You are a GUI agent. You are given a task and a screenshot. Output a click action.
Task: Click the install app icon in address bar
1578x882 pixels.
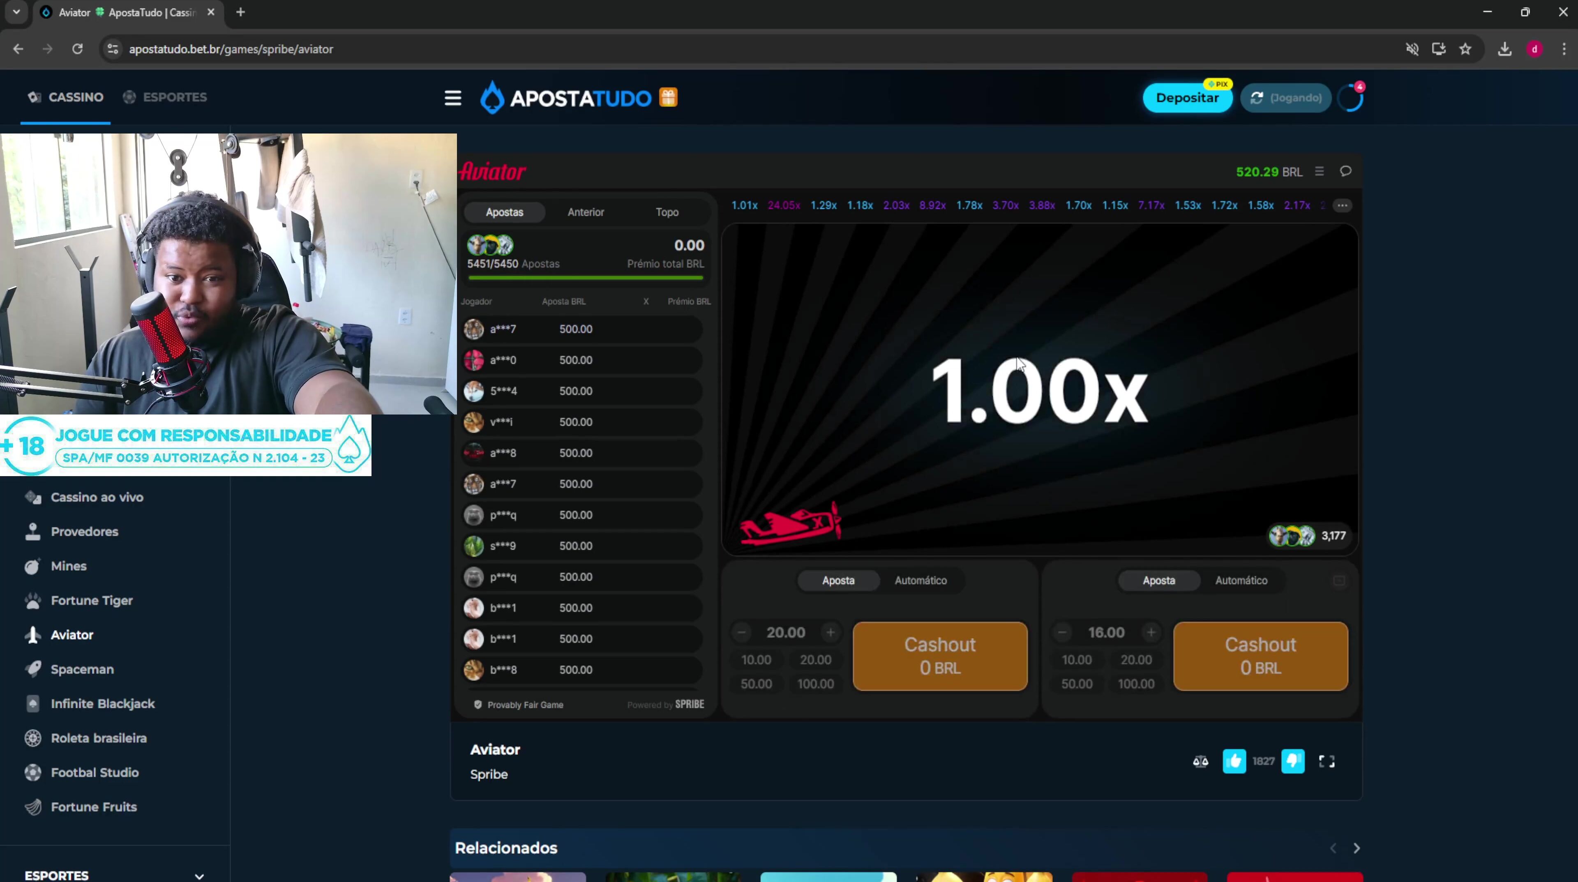click(1439, 49)
